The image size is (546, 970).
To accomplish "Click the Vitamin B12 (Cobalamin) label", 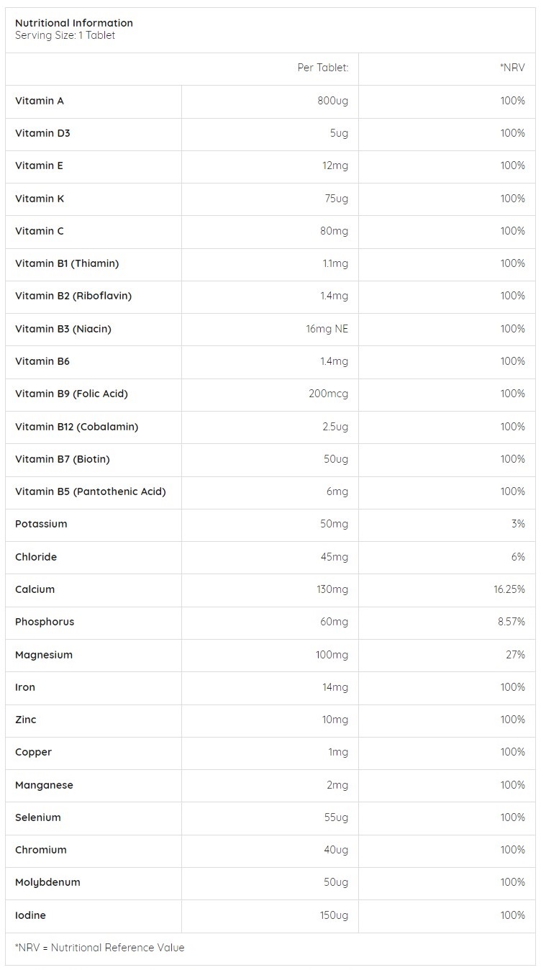I will click(76, 427).
